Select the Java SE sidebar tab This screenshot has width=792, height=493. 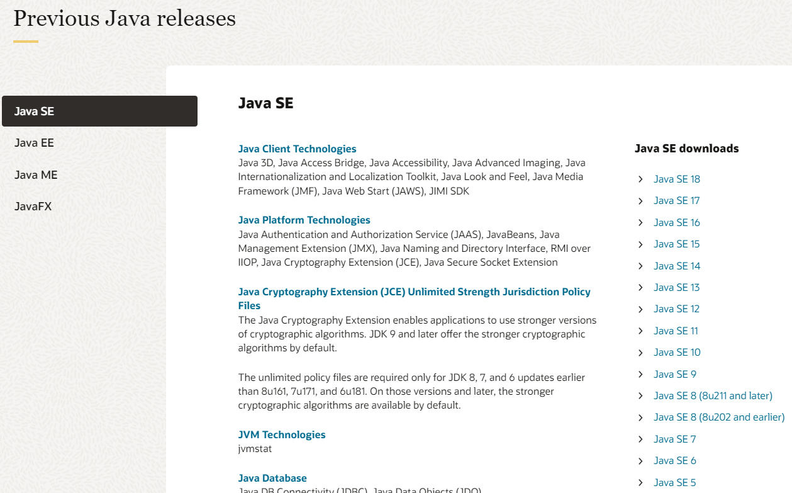(99, 111)
